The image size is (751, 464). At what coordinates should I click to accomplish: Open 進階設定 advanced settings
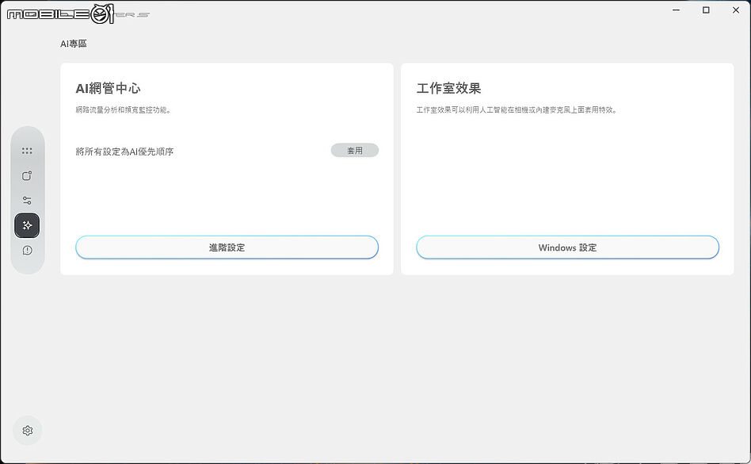click(x=227, y=247)
